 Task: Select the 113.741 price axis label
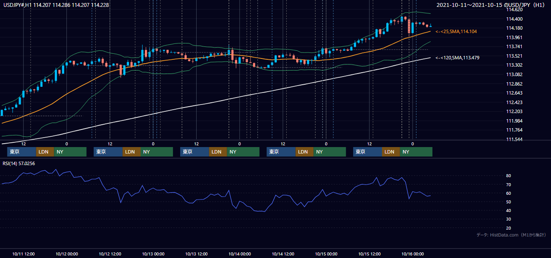[x=514, y=46]
